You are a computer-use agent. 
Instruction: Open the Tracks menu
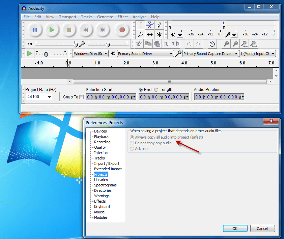coord(87,17)
